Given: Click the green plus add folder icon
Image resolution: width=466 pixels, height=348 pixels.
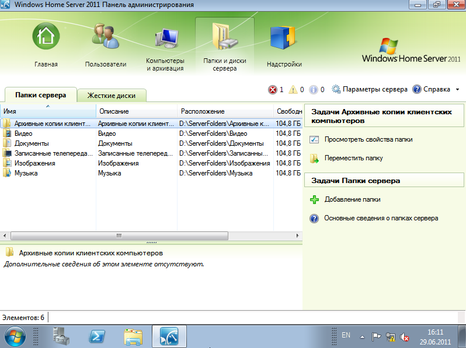Looking at the screenshot, I should tap(314, 200).
